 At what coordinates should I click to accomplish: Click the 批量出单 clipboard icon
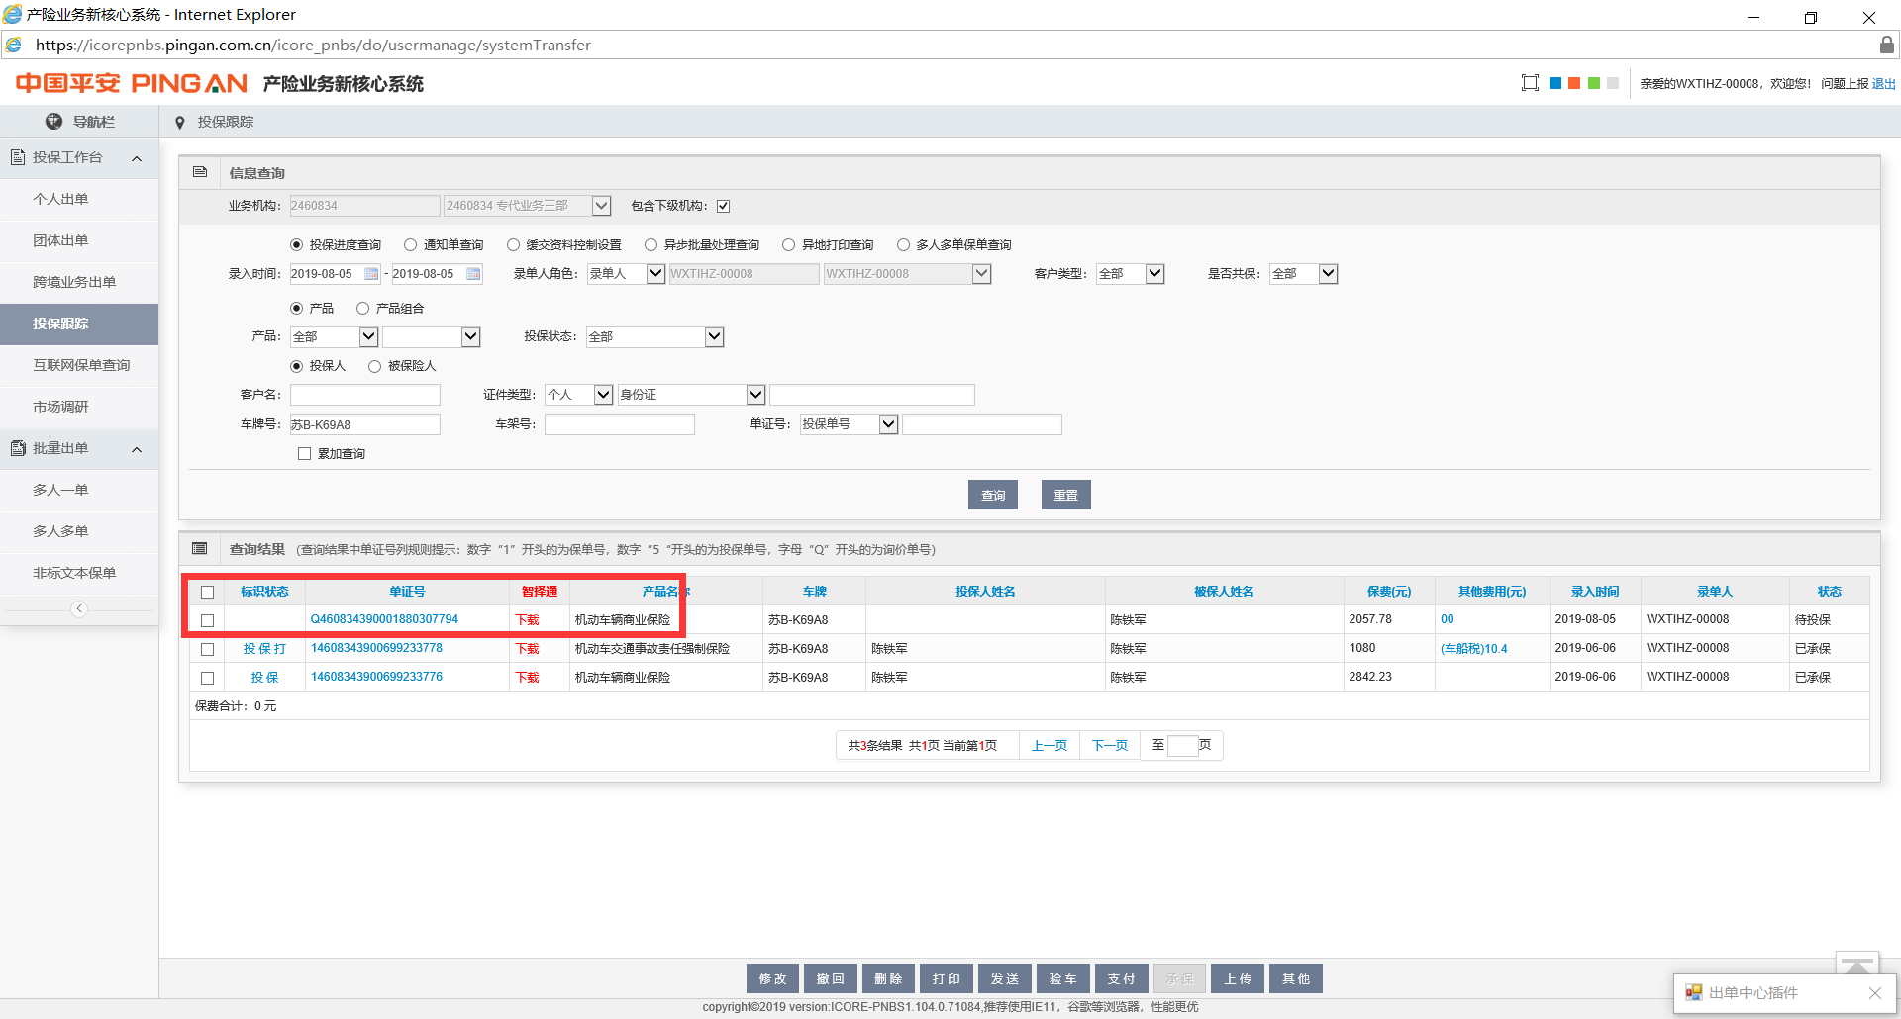click(18, 448)
